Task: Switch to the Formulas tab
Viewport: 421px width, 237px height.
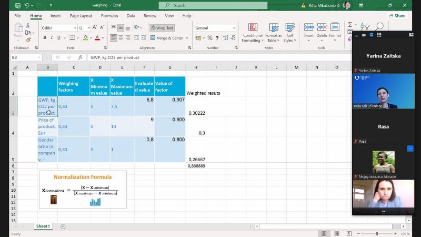Action: click(109, 16)
